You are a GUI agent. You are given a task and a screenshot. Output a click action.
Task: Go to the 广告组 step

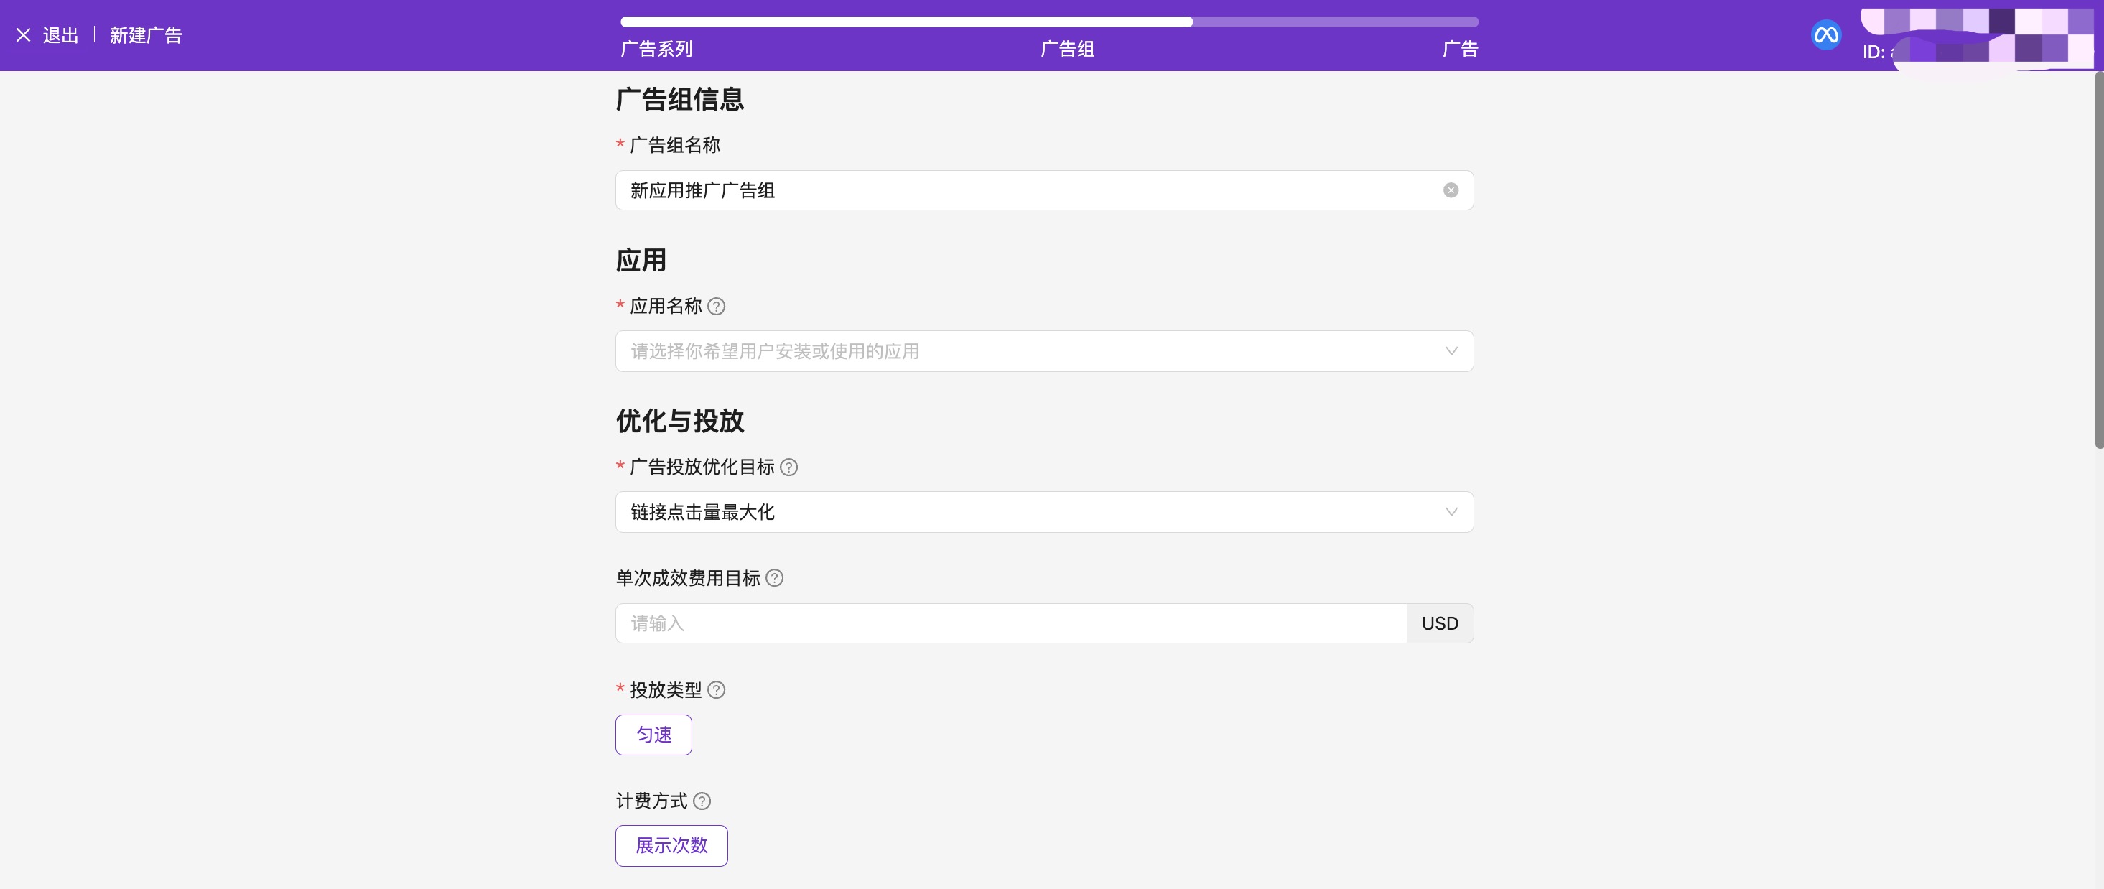click(1068, 49)
